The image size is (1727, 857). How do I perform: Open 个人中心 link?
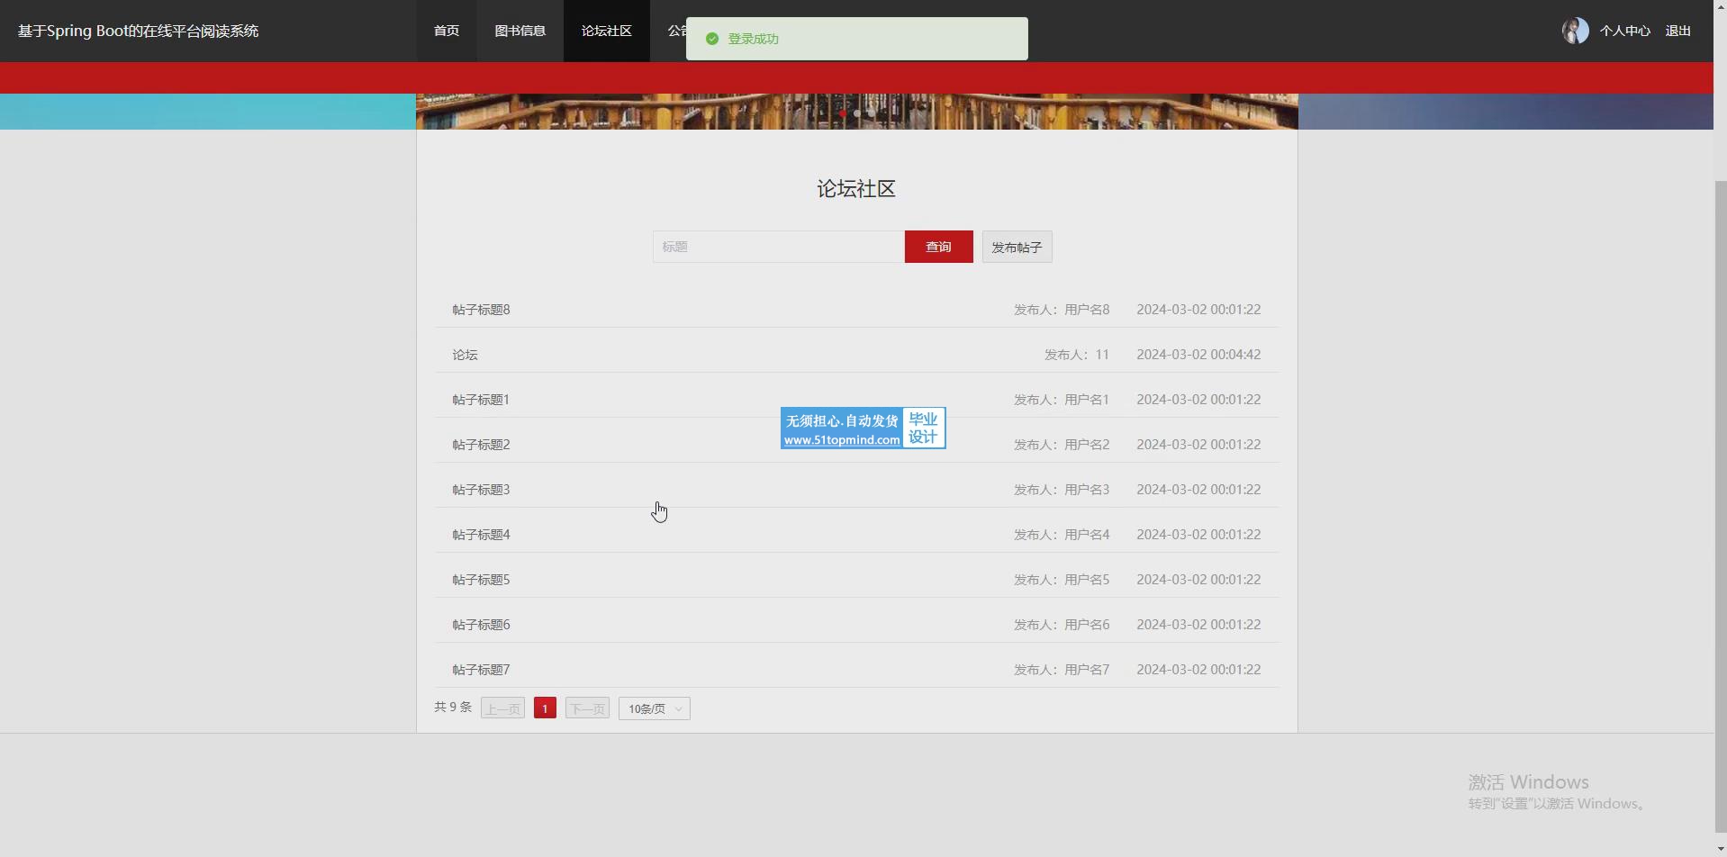[1624, 31]
